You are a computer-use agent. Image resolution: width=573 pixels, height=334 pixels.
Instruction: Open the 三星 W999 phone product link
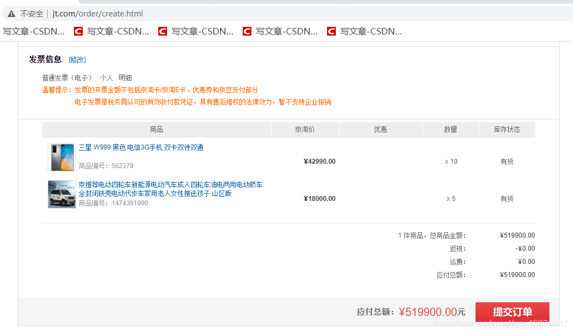click(141, 147)
